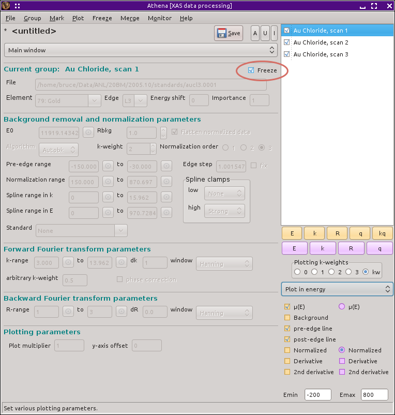Open the Main window dropdown
The width and height of the screenshot is (395, 415).
141,50
